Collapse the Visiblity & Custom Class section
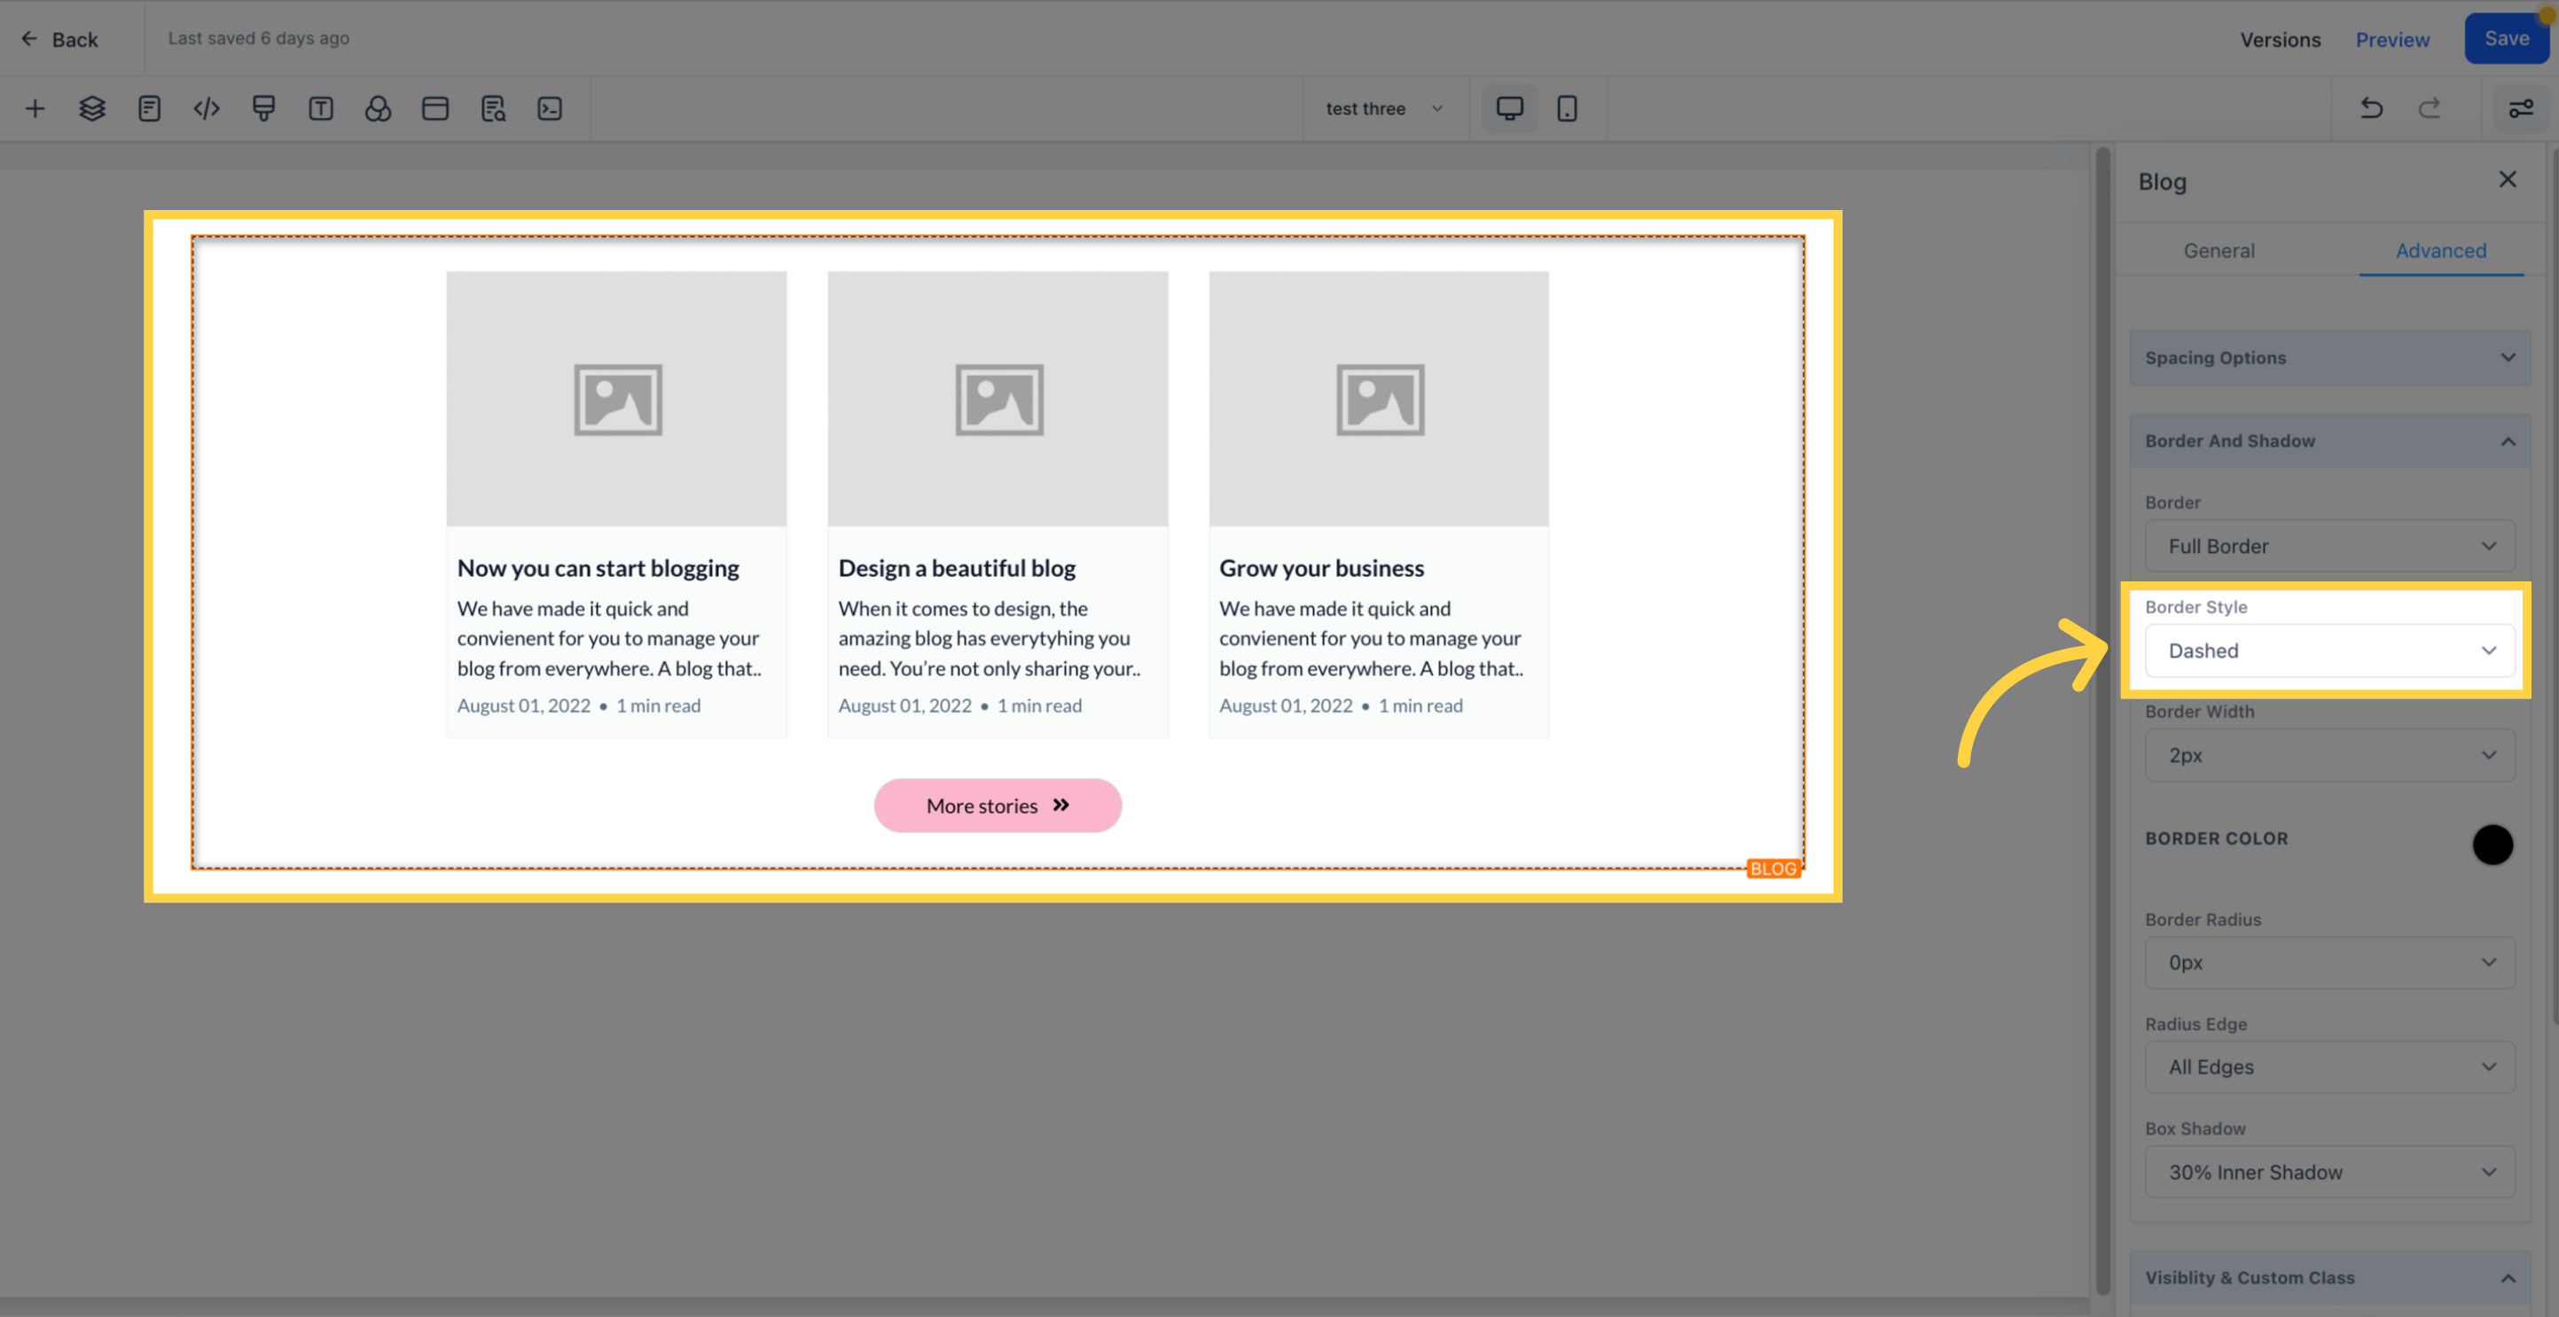 pyautogui.click(x=2329, y=1277)
